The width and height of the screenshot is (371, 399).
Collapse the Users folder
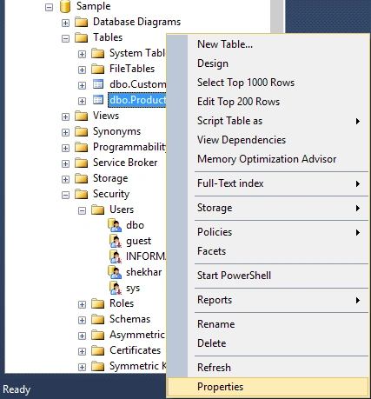[83, 210]
